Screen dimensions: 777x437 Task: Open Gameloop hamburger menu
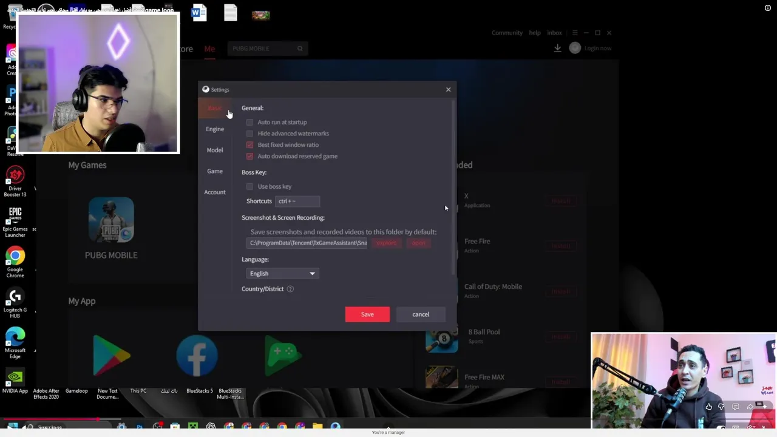point(575,33)
